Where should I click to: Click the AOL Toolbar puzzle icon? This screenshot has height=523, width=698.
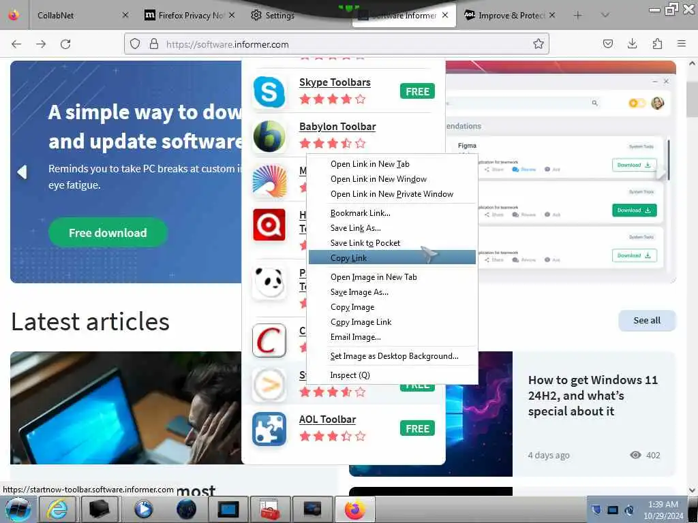269,429
